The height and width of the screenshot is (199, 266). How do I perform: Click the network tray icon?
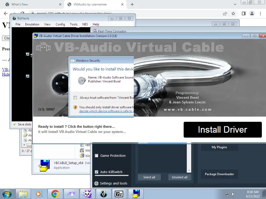click(x=227, y=194)
